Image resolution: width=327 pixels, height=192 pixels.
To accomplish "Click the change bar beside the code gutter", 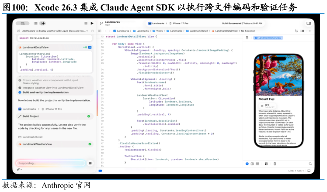I will coord(97,103).
